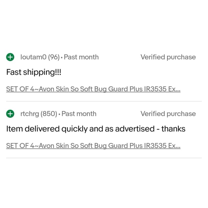Click "Past month" on rtchrg's review
The width and height of the screenshot is (208, 208).
coord(79,114)
